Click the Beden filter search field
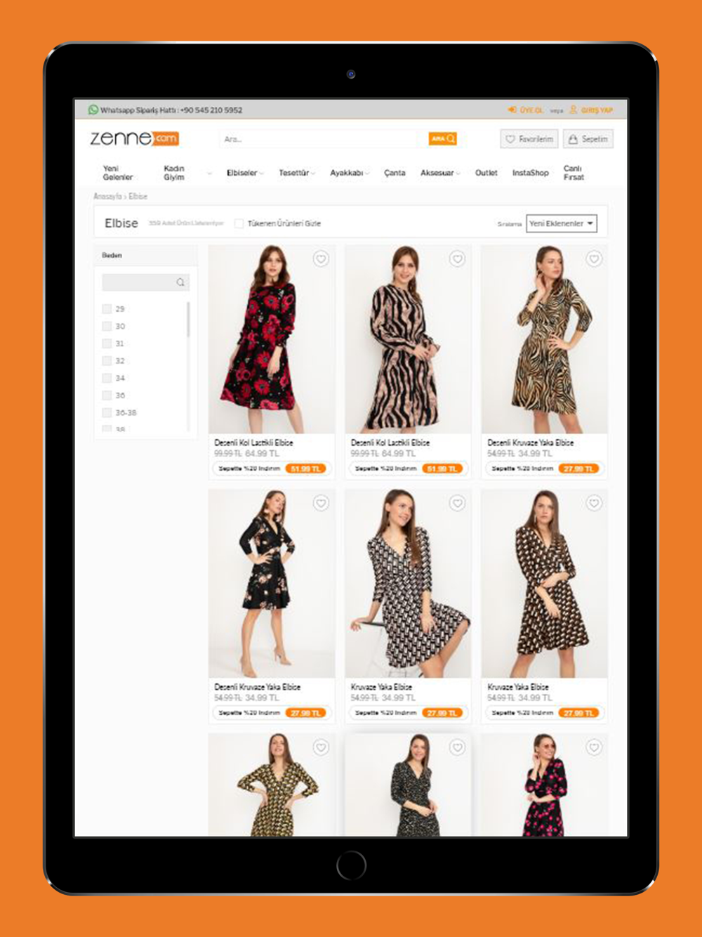The width and height of the screenshot is (702, 937). (x=145, y=282)
